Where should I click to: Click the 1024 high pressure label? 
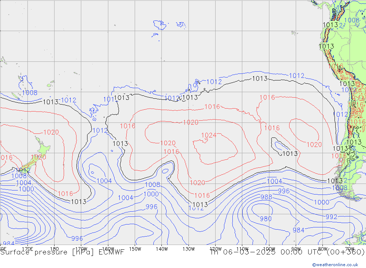209,135
